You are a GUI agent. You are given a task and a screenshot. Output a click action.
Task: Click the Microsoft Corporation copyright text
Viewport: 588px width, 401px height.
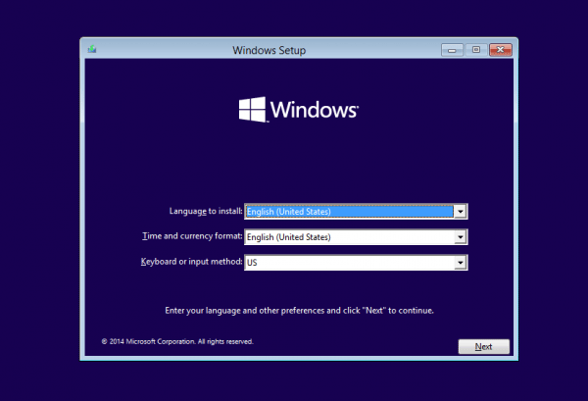[177, 341]
